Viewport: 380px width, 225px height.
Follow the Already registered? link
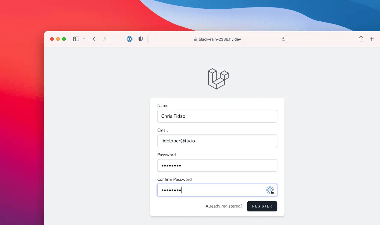tap(224, 206)
